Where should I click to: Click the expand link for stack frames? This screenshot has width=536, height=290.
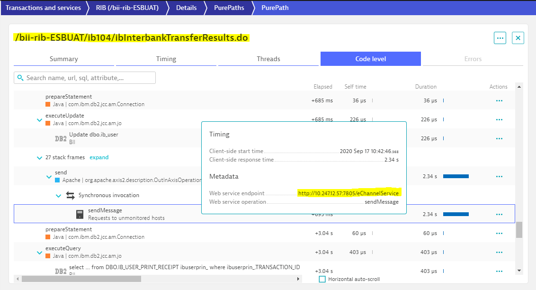99,157
